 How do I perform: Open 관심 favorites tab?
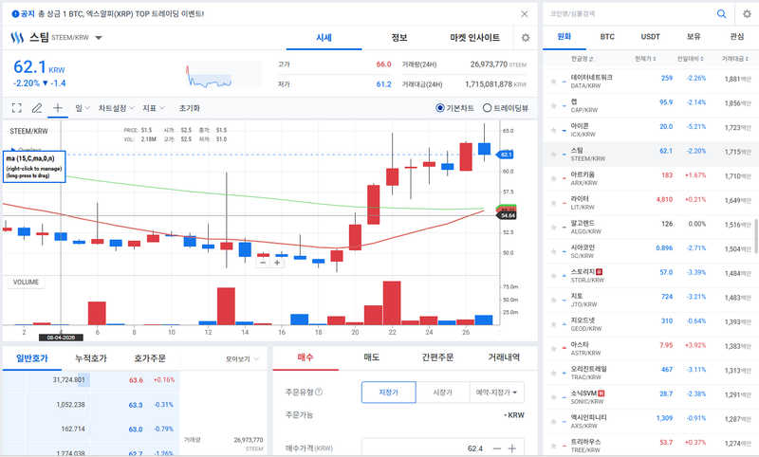point(737,37)
